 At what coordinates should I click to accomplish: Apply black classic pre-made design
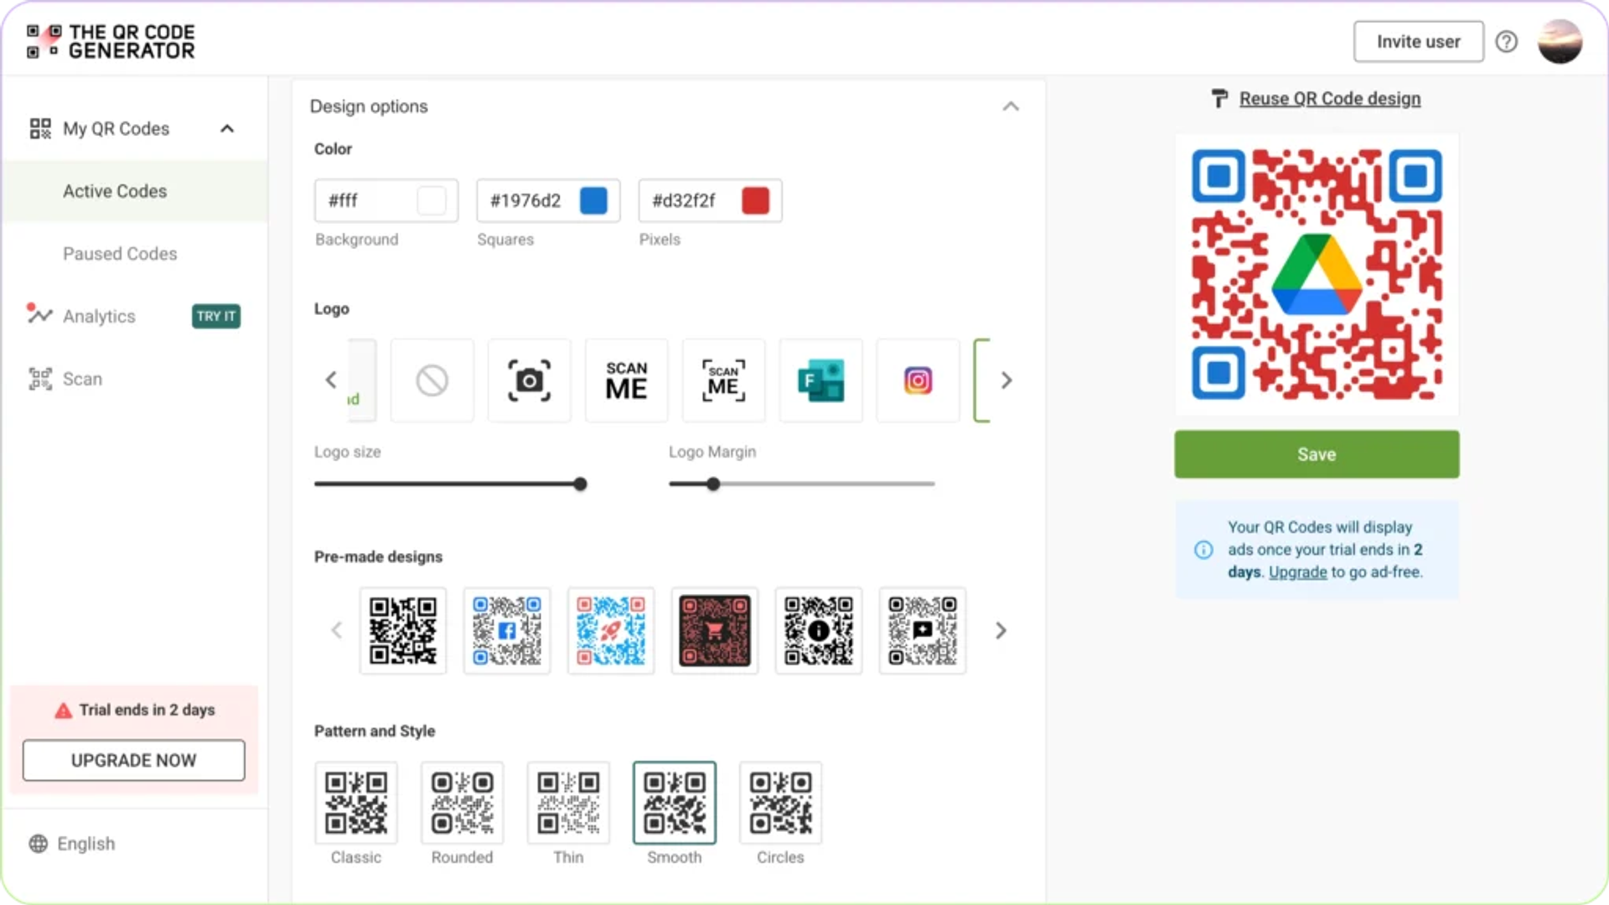(x=403, y=630)
